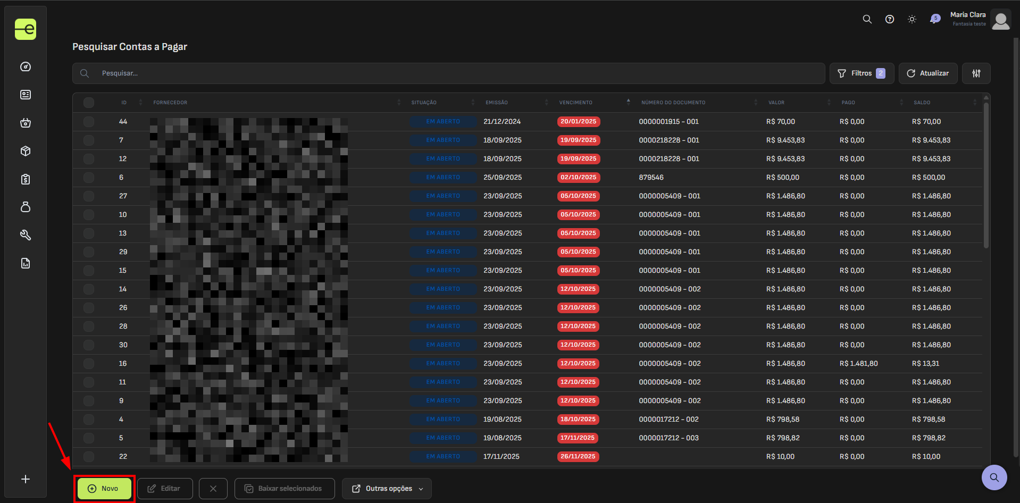Select checkbox for row ID 4
The height and width of the screenshot is (503, 1020).
[x=89, y=420]
